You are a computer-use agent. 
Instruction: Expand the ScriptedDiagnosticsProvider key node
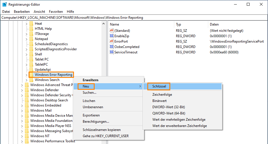tap(27, 49)
